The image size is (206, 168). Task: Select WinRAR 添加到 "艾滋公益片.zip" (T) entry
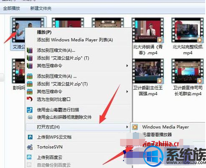point(63,58)
